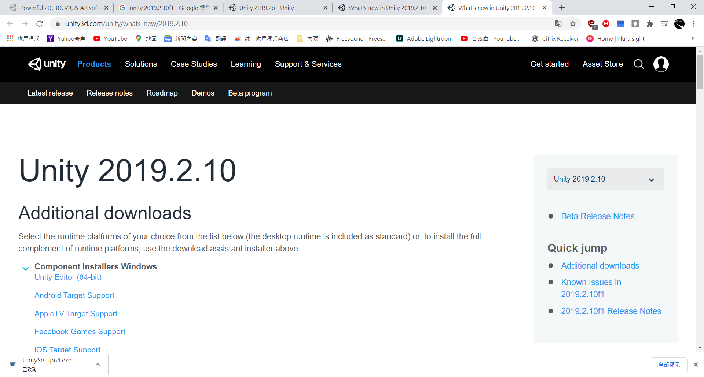Open the Unity 2019.2.10 version dropdown
The image size is (704, 377).
point(605,179)
